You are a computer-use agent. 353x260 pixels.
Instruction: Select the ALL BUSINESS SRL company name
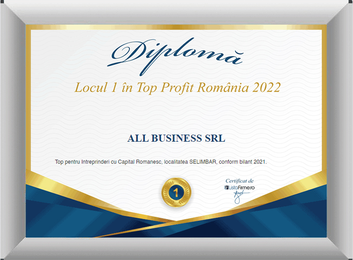pyautogui.click(x=176, y=138)
